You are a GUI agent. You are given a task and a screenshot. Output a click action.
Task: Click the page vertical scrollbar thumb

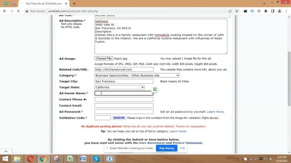coord(289,78)
